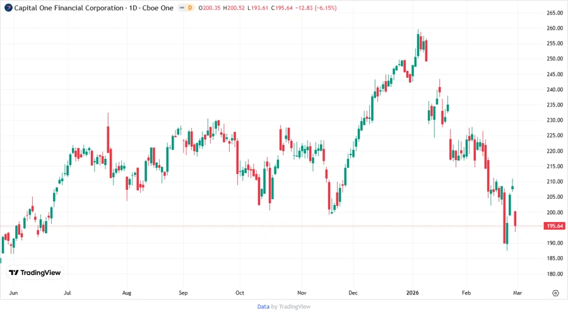Click the L193.61 low value
Image resolution: width=568 pixels, height=314 pixels.
click(258, 8)
